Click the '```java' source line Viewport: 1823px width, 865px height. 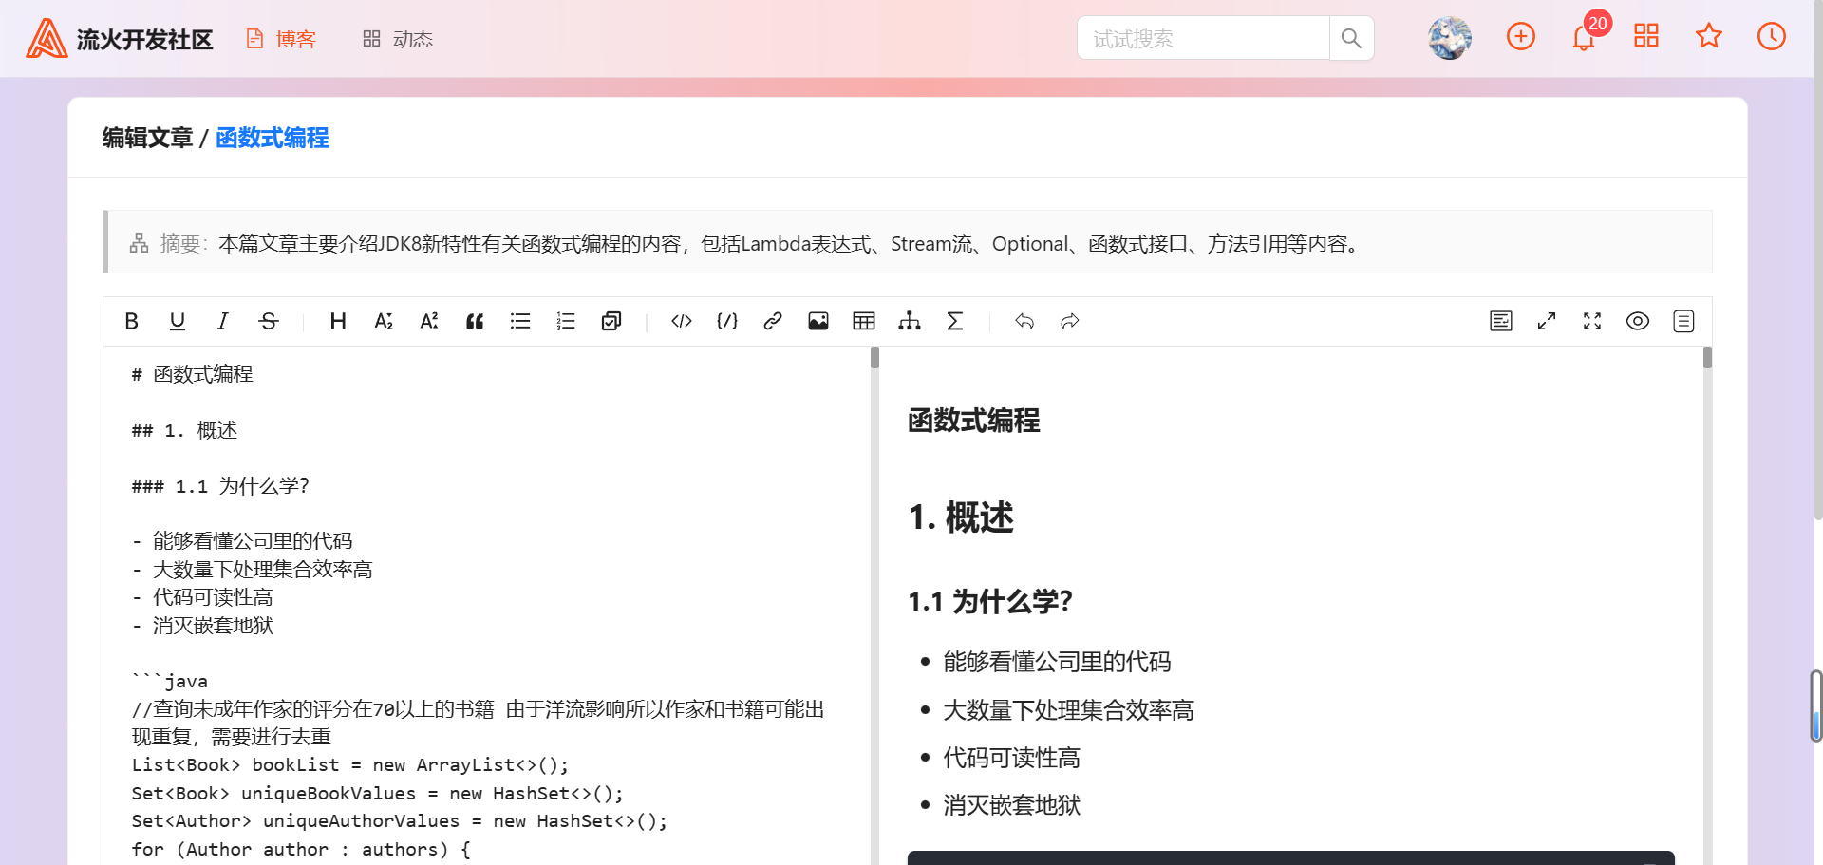(x=170, y=681)
